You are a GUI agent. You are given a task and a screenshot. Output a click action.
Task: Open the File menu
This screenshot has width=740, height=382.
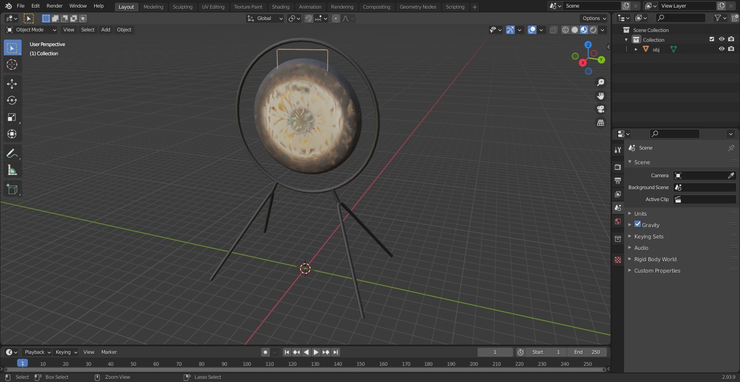(21, 6)
